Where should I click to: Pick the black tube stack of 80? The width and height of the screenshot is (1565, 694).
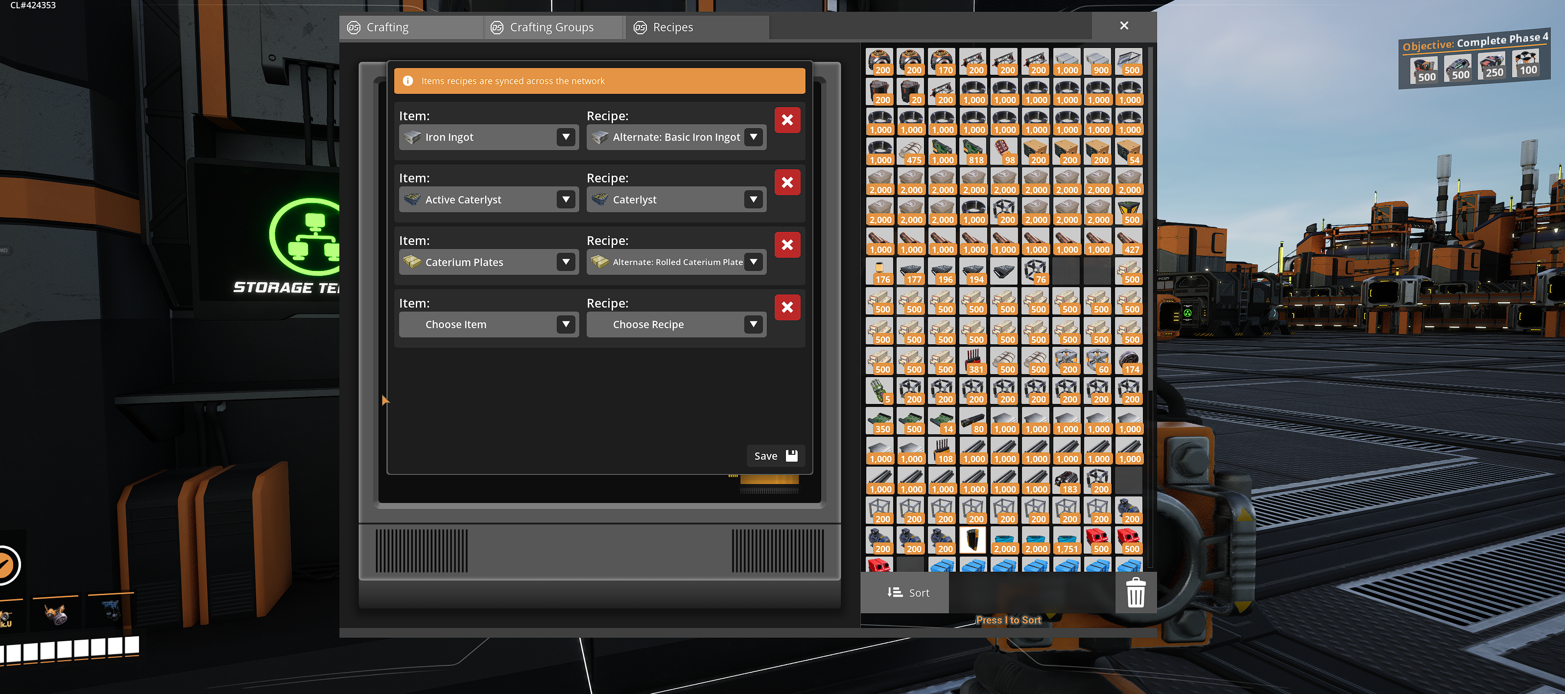click(973, 421)
